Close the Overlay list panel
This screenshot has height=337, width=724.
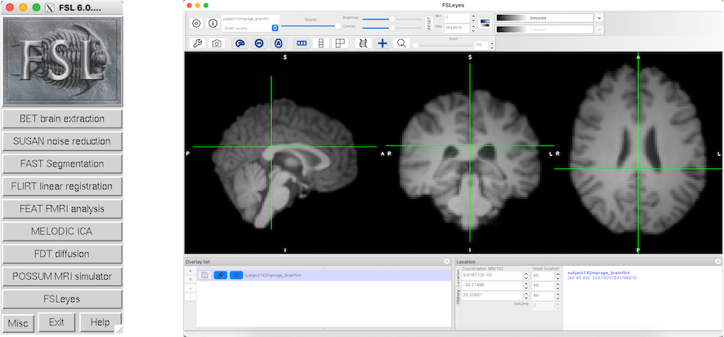[x=446, y=261]
